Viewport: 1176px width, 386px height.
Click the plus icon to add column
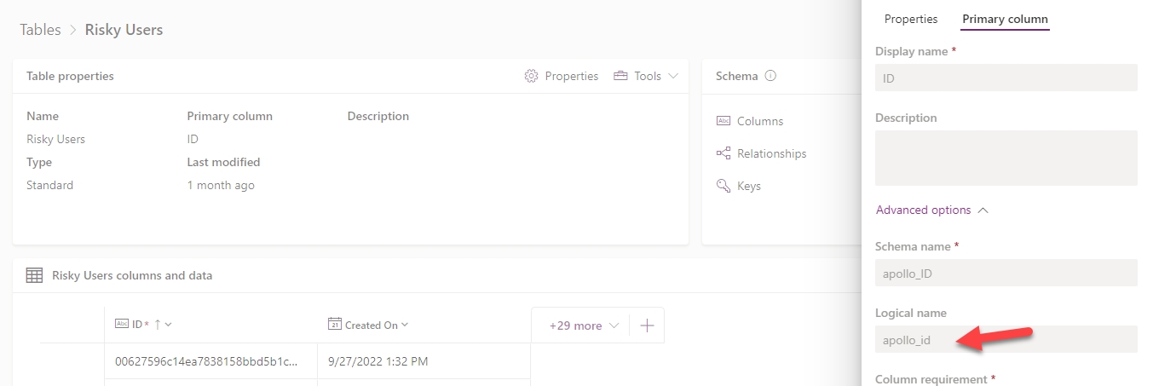pyautogui.click(x=647, y=326)
